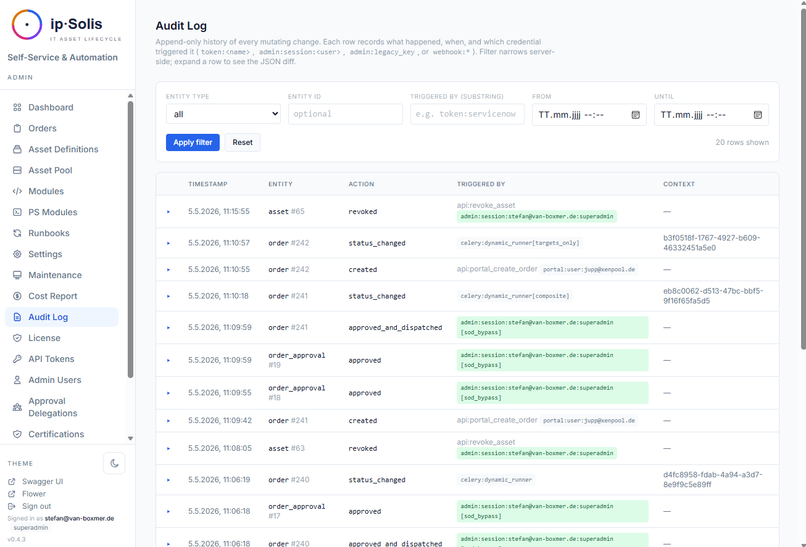Image resolution: width=806 pixels, height=547 pixels.
Task: Select API Tokens in sidebar
Action: (x=62, y=359)
